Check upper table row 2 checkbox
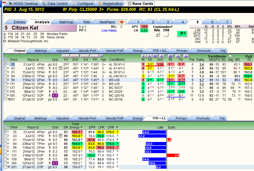Image resolution: width=254 pixels, height=171 pixels. click(5, 68)
